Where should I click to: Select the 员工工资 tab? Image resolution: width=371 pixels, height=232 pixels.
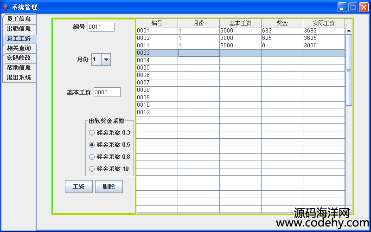pos(19,39)
